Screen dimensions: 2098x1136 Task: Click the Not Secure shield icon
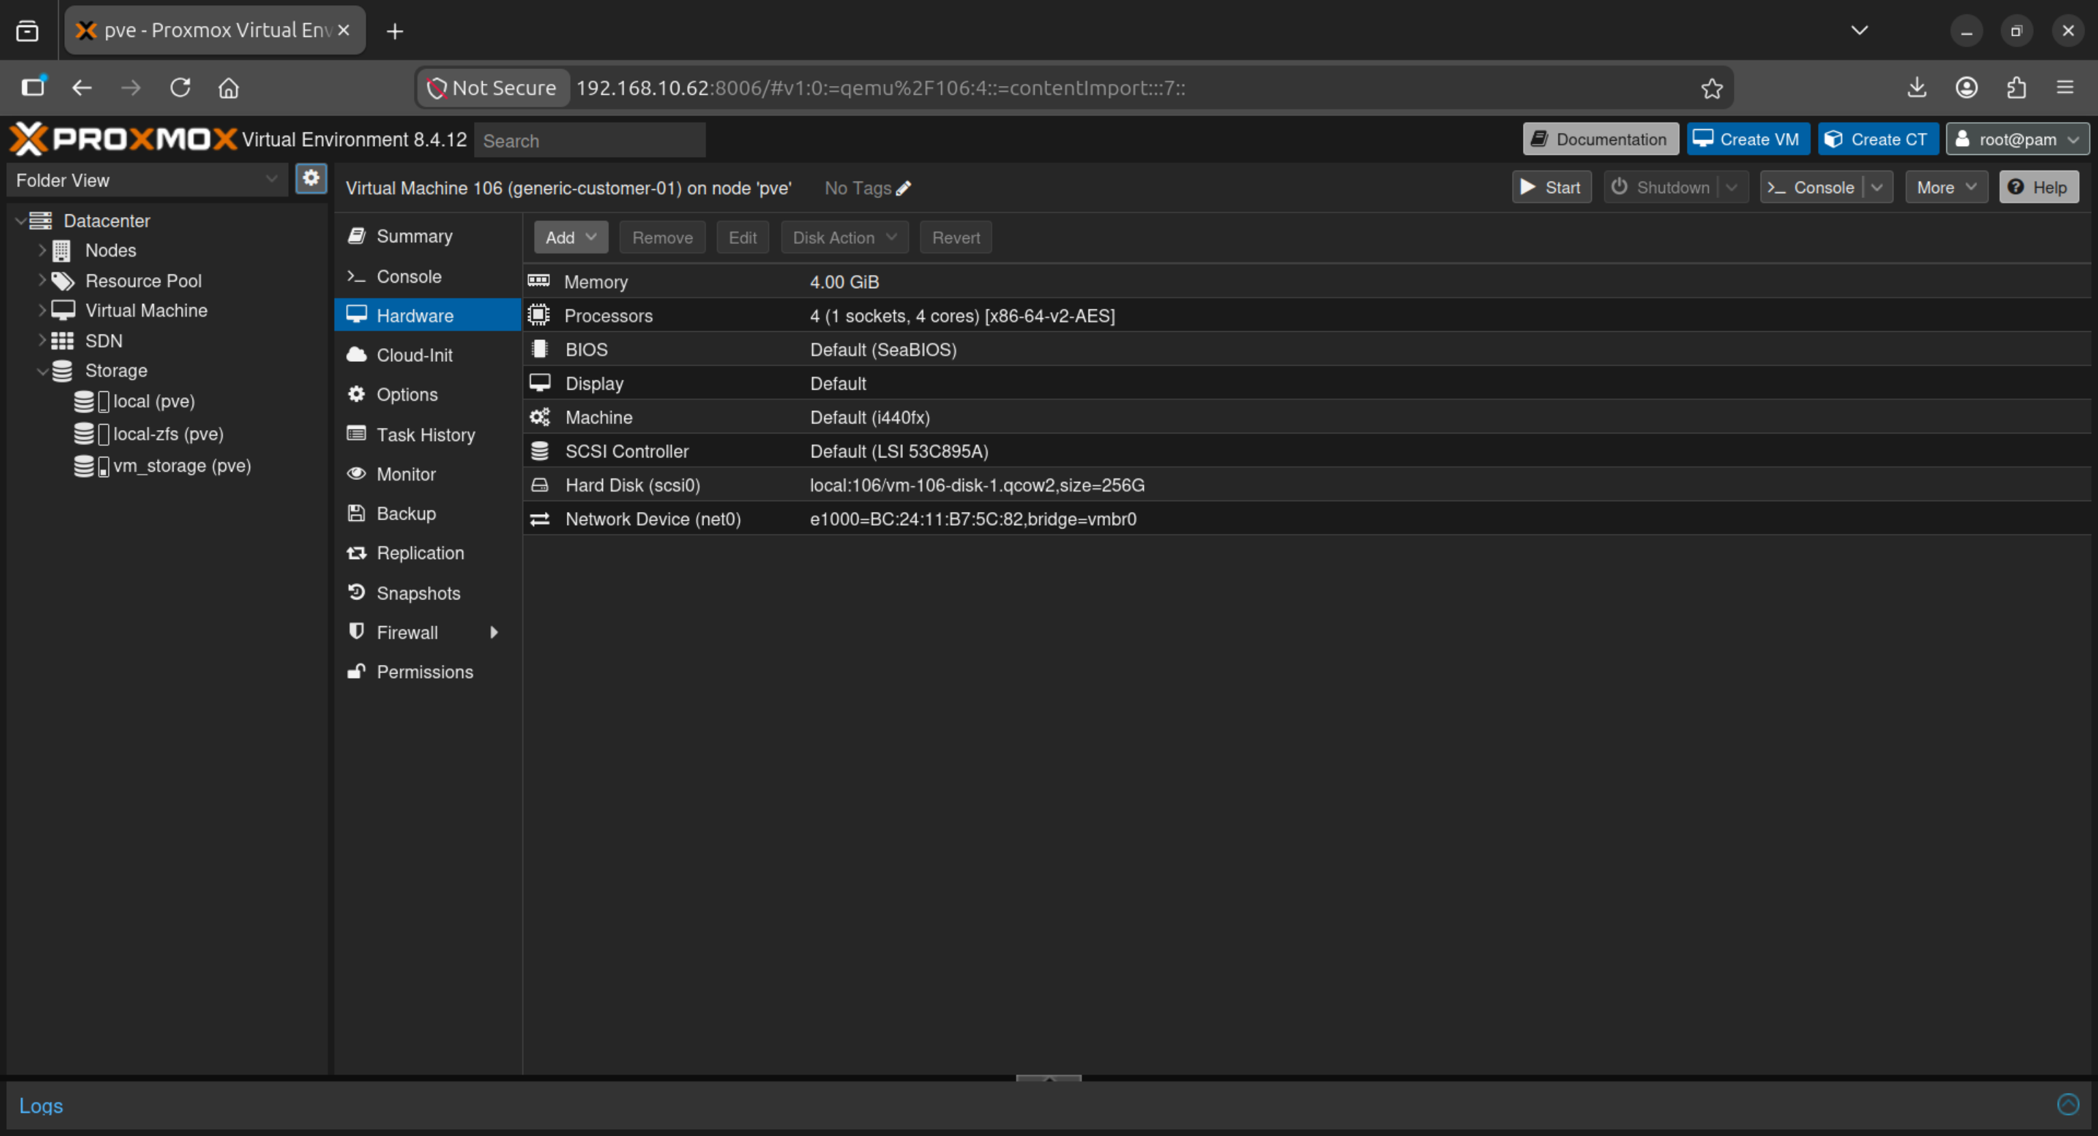436,88
